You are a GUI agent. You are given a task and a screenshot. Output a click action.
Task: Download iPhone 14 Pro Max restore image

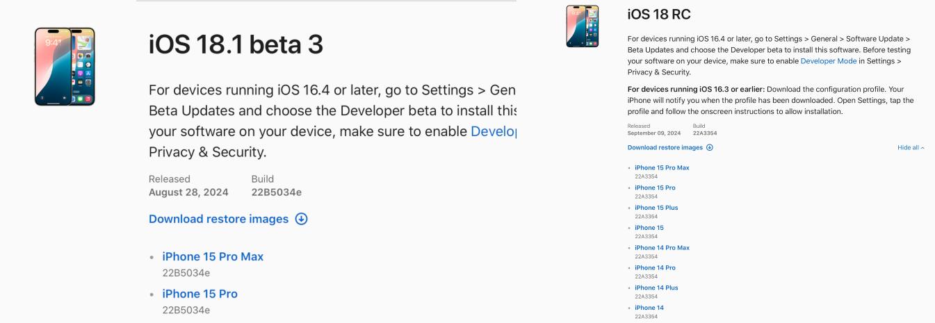[x=662, y=248]
